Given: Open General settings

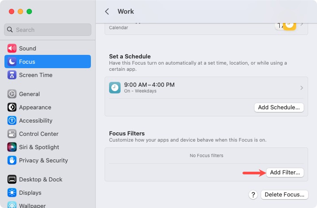Looking at the screenshot, I should tap(47, 94).
